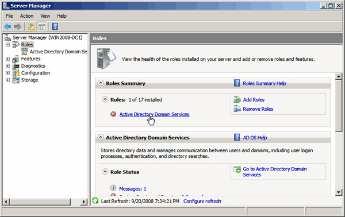Collapse the Active Directory Domain Services section
Screen dimensions: 345x217
point(101,137)
